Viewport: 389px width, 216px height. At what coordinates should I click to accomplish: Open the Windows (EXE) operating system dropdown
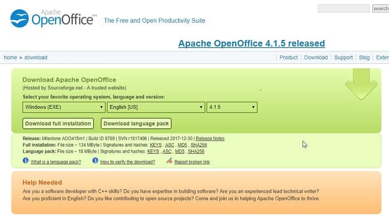pyautogui.click(x=64, y=107)
